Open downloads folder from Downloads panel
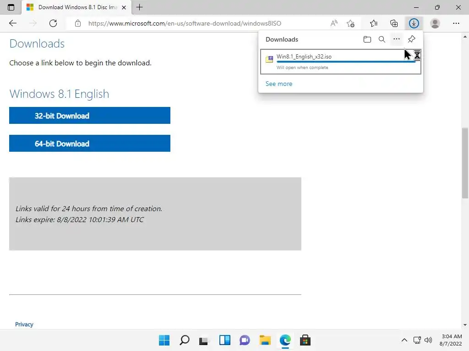Image resolution: width=469 pixels, height=351 pixels. point(367,39)
